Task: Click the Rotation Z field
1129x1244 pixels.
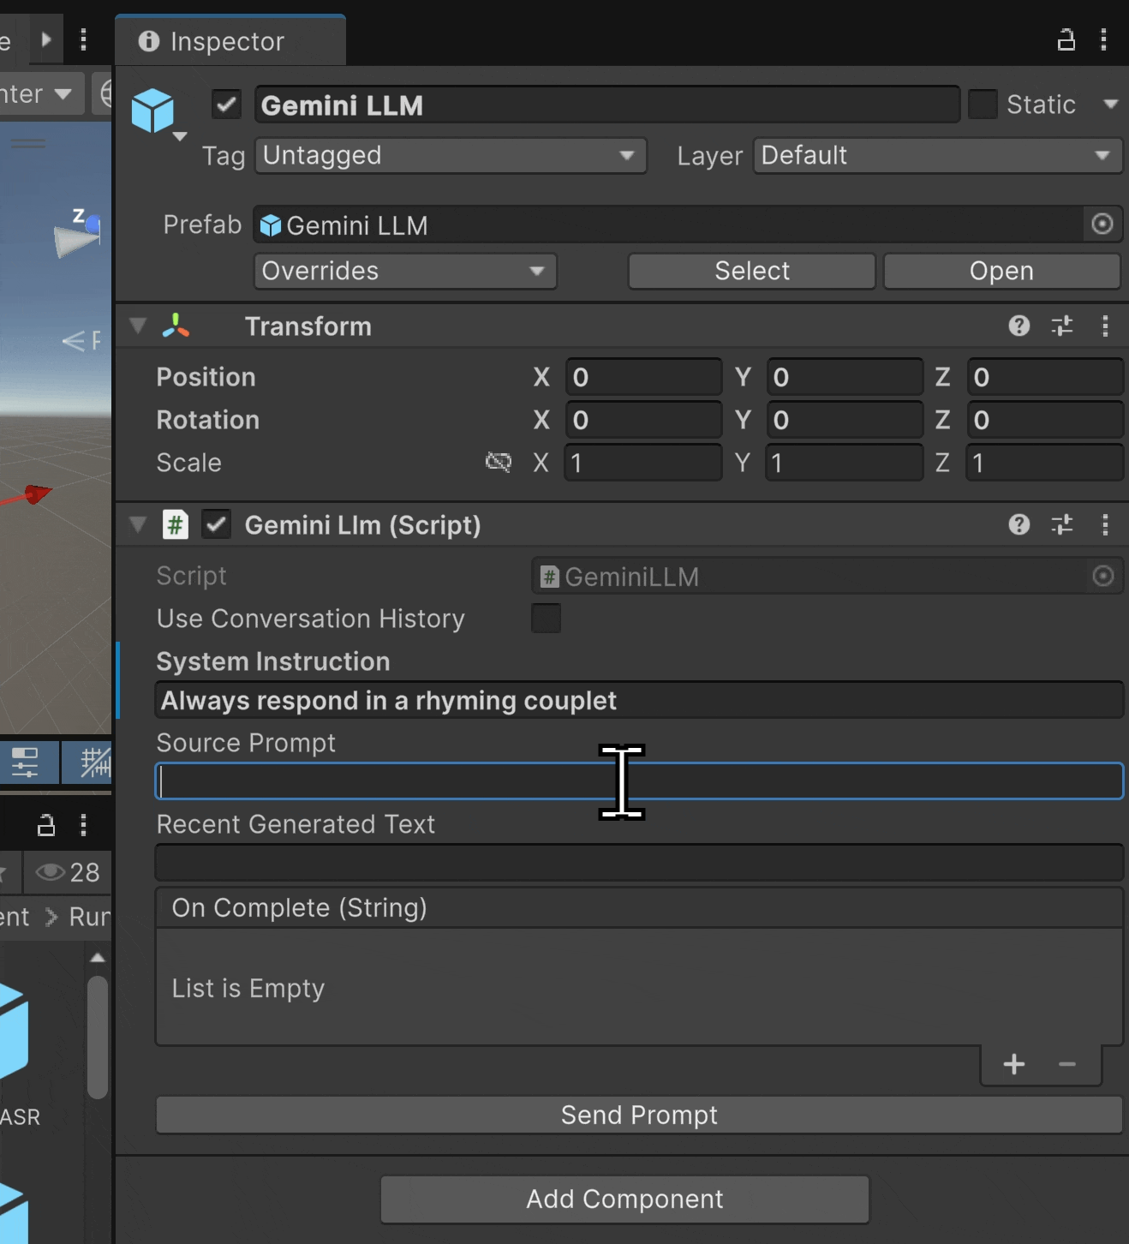Action: pos(1045,420)
